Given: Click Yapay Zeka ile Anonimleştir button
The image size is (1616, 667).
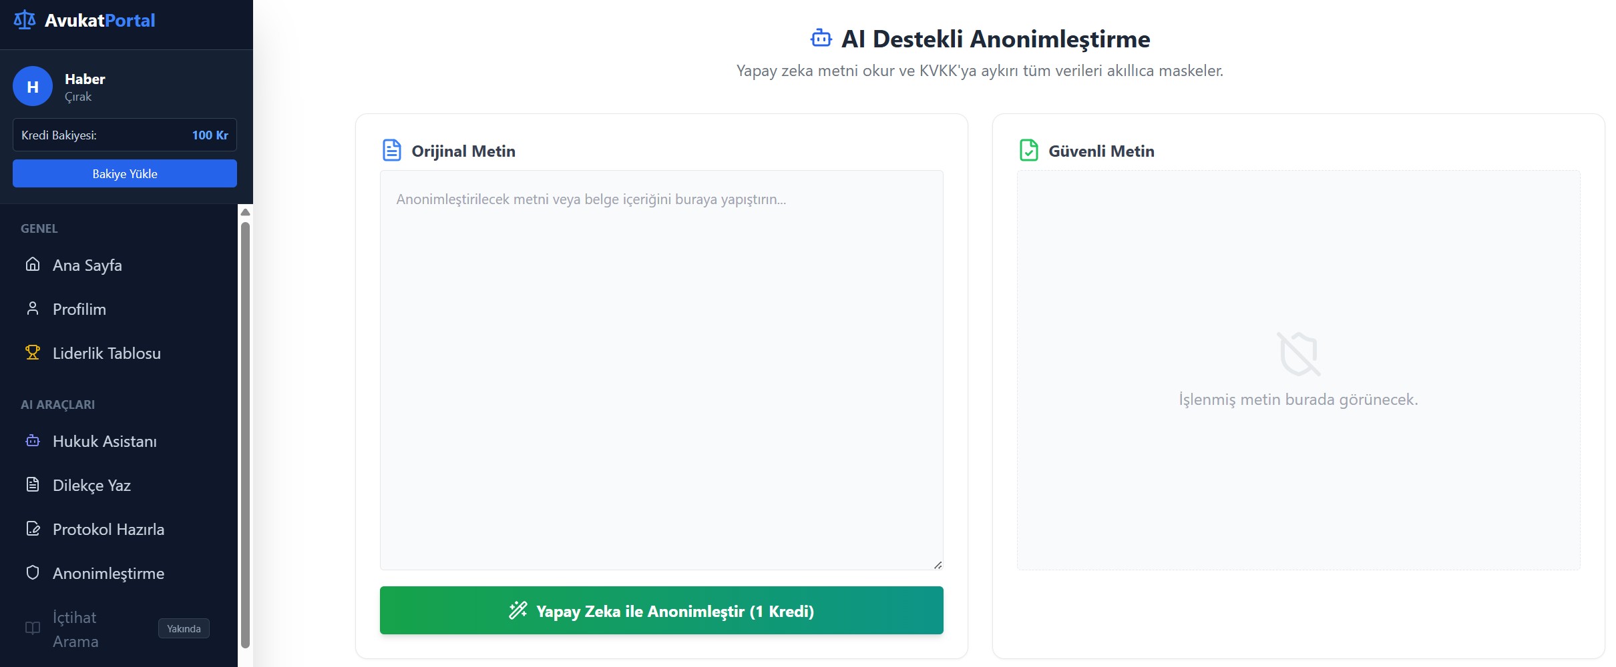Looking at the screenshot, I should [661, 611].
